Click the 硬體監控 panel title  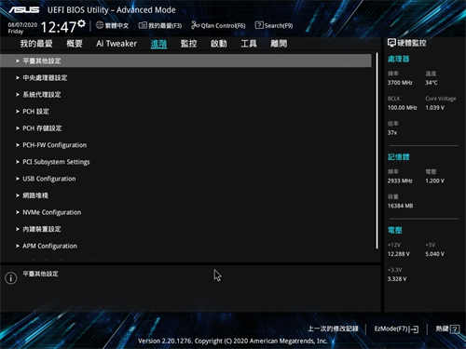[x=412, y=43]
